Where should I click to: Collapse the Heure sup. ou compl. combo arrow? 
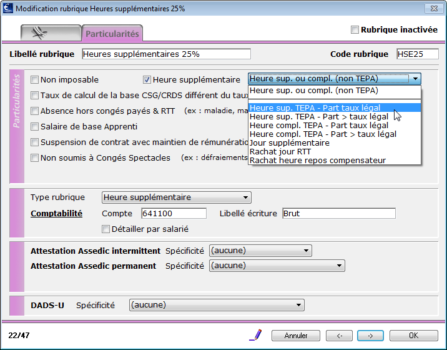click(415, 79)
